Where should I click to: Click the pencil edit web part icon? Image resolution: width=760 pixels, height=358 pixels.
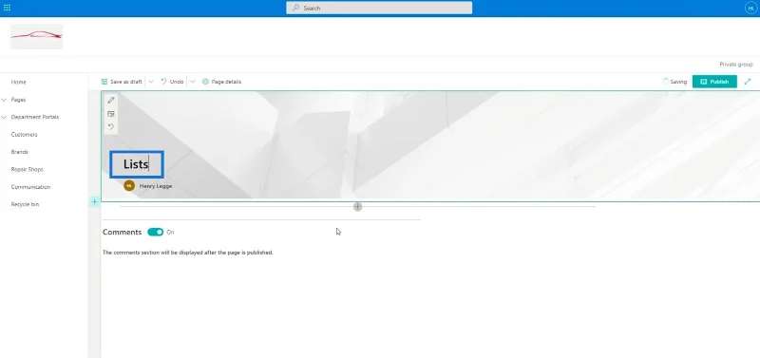(111, 101)
